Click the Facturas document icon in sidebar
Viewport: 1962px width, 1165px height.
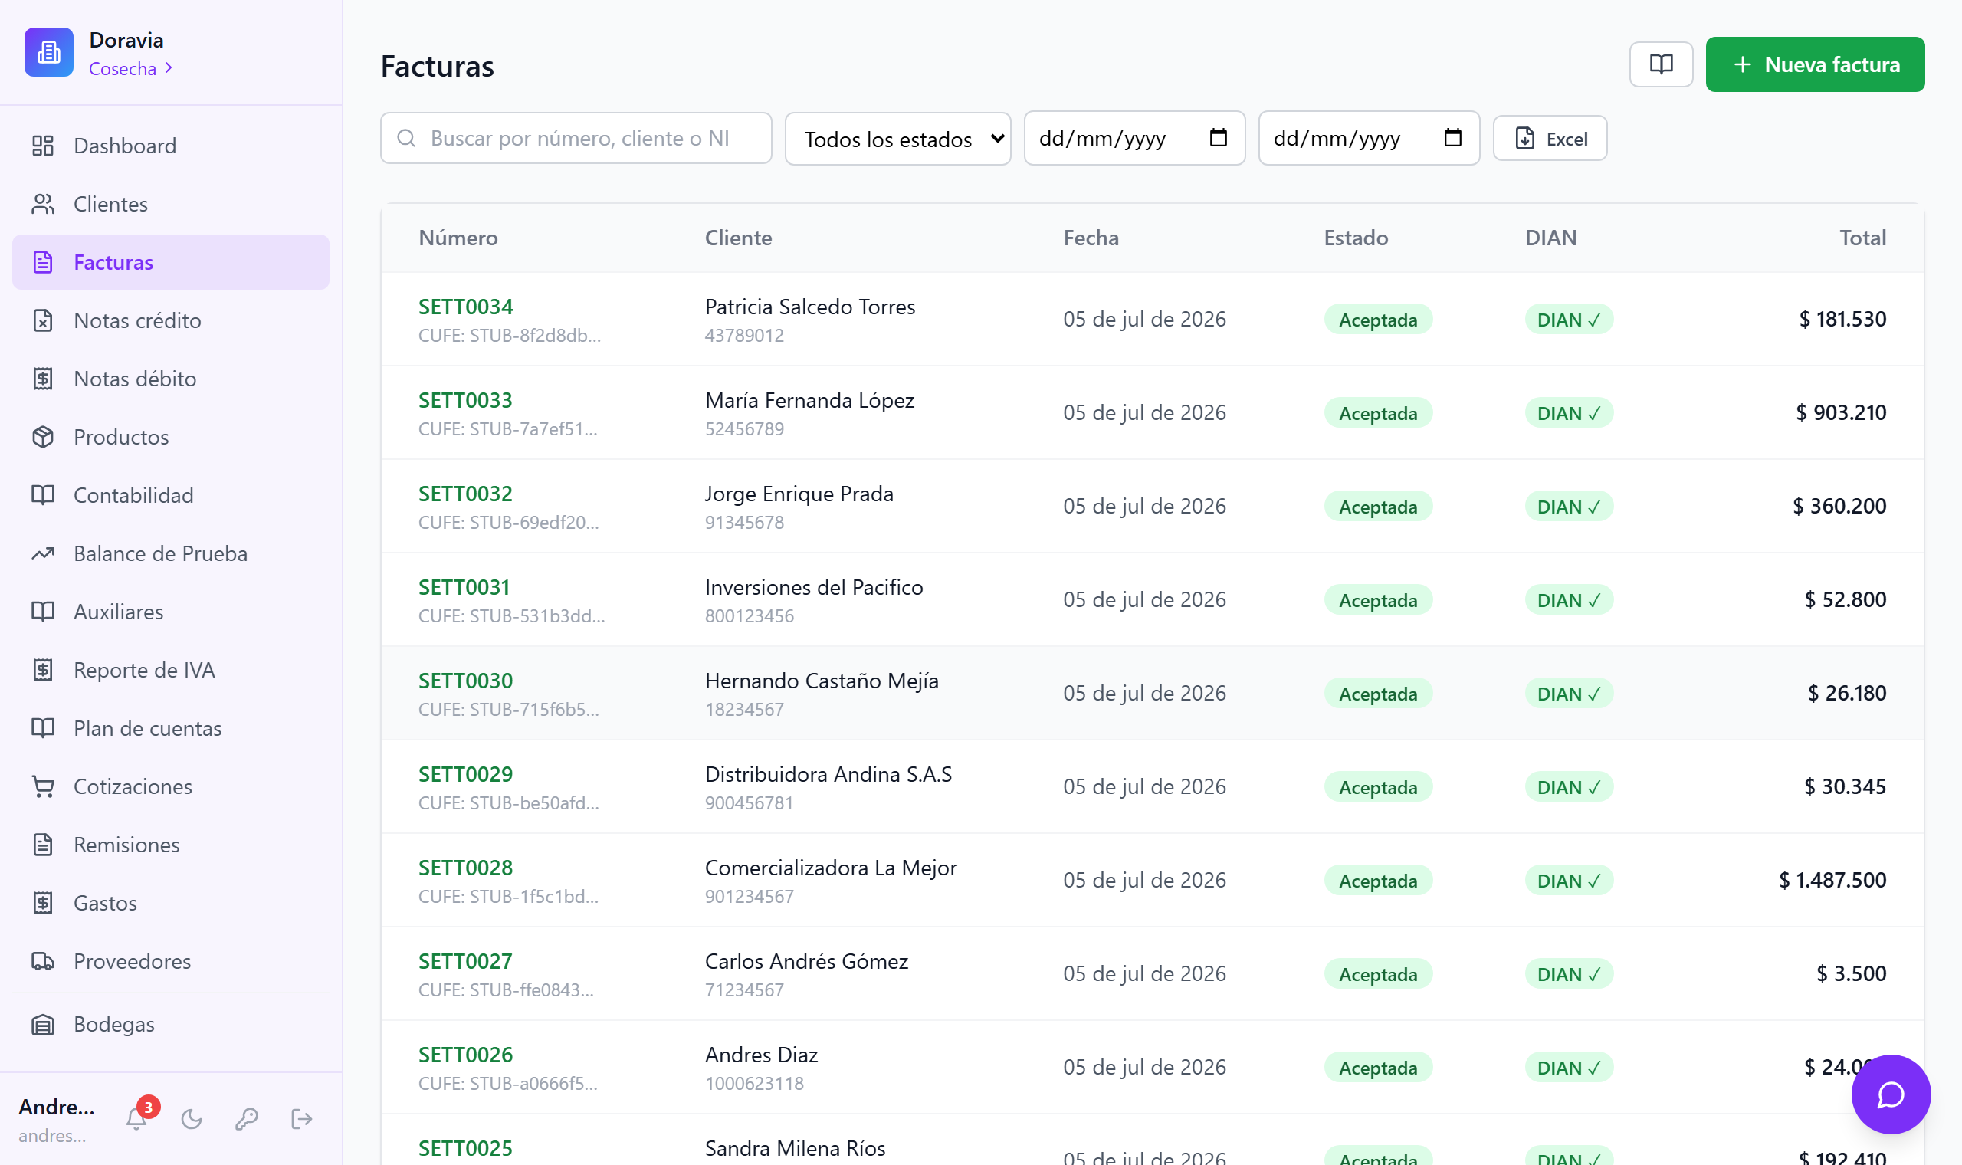click(43, 262)
